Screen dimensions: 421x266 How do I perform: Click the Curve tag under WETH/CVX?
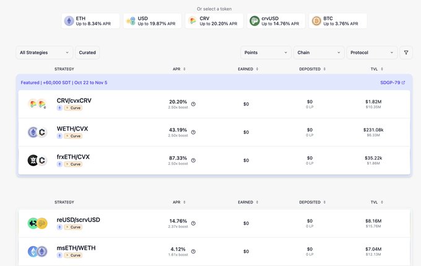(73, 136)
